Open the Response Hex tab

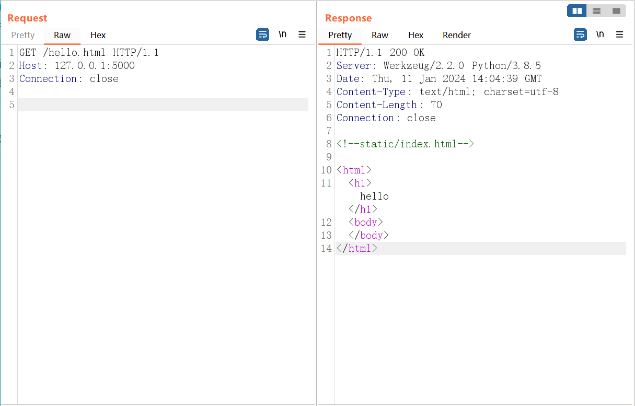[415, 35]
